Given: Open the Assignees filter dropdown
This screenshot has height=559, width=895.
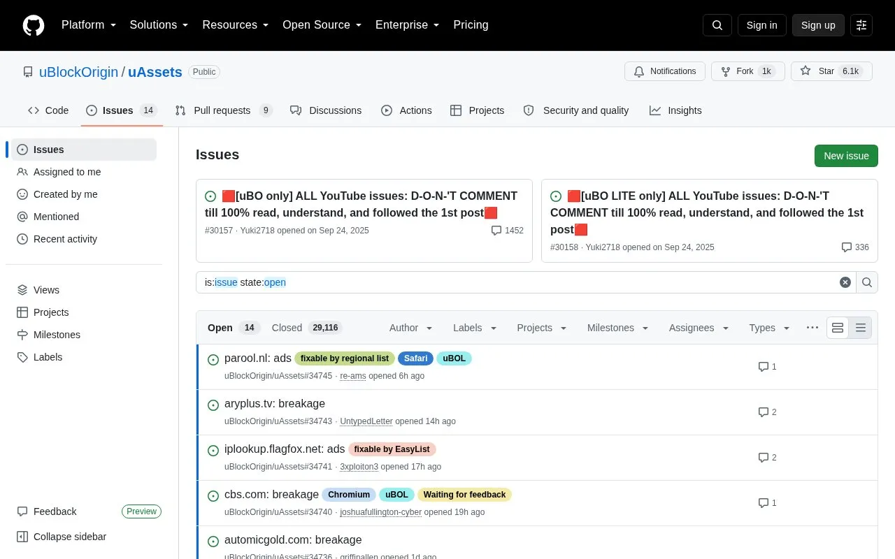Looking at the screenshot, I should click(x=699, y=328).
